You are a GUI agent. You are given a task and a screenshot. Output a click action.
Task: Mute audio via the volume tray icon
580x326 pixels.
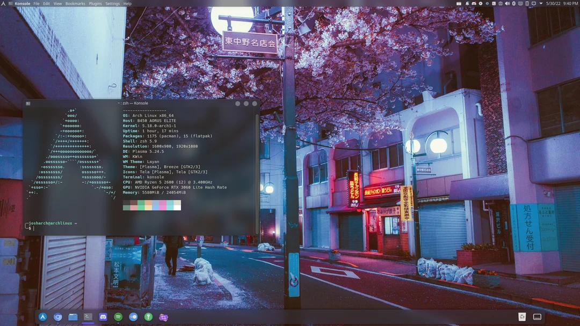coord(508,3)
